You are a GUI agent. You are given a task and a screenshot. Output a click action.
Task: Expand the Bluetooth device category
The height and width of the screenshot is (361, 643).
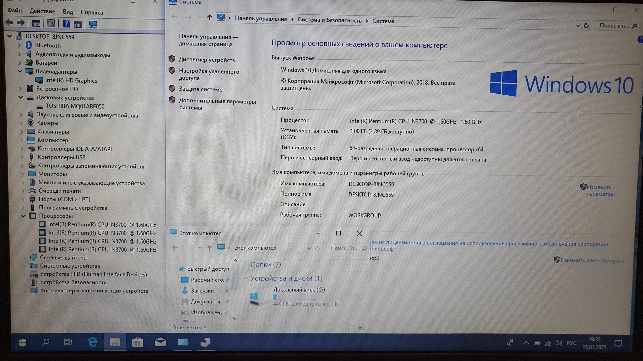pos(19,45)
